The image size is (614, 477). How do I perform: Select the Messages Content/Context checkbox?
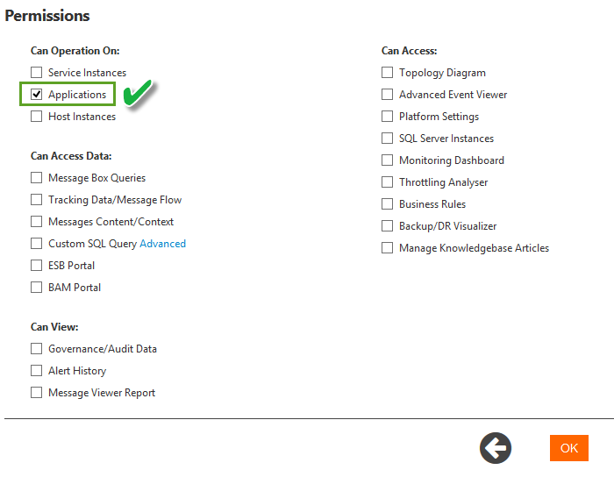[37, 222]
